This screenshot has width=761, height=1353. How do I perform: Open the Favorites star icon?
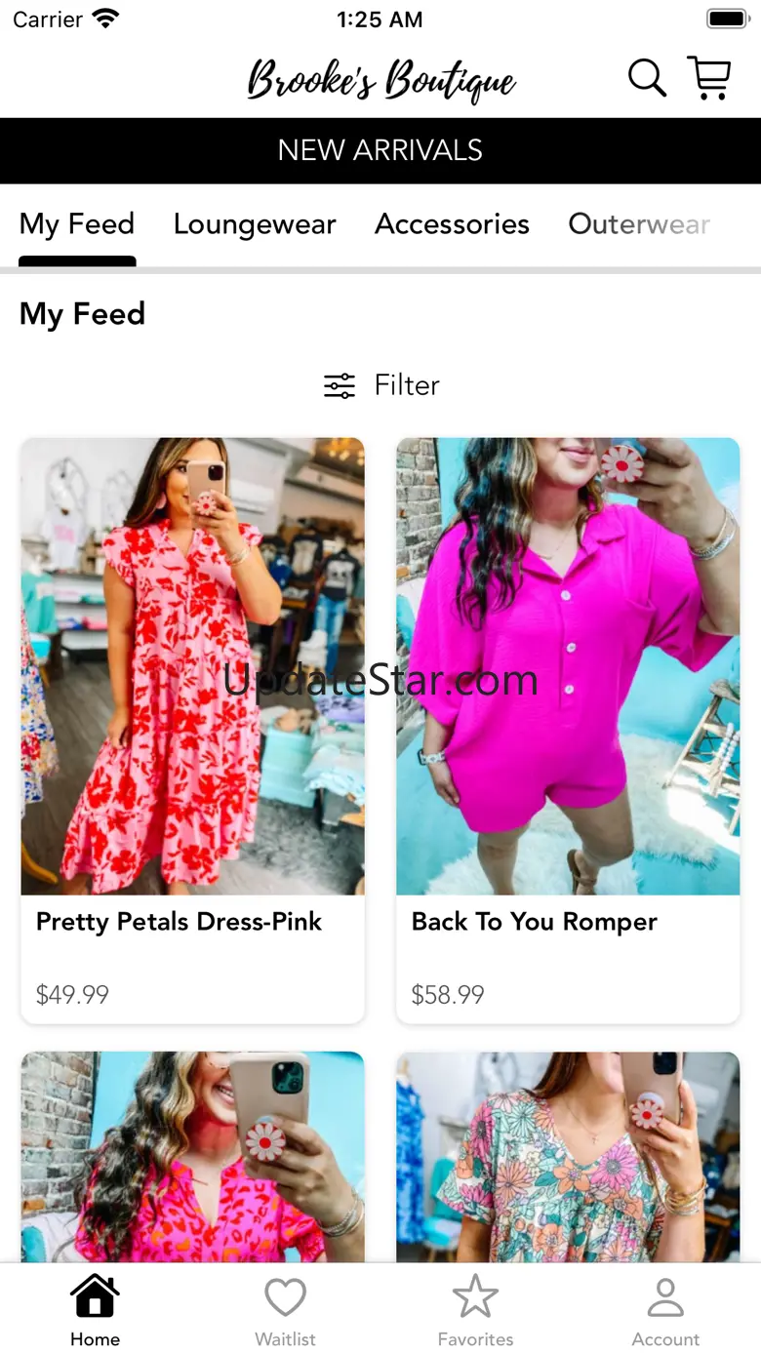[475, 1297]
